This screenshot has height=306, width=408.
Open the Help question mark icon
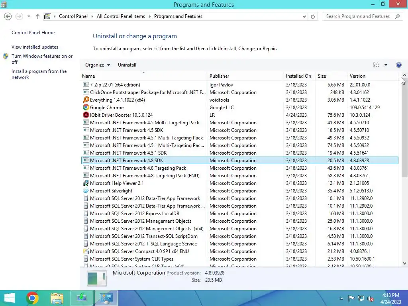tap(398, 65)
